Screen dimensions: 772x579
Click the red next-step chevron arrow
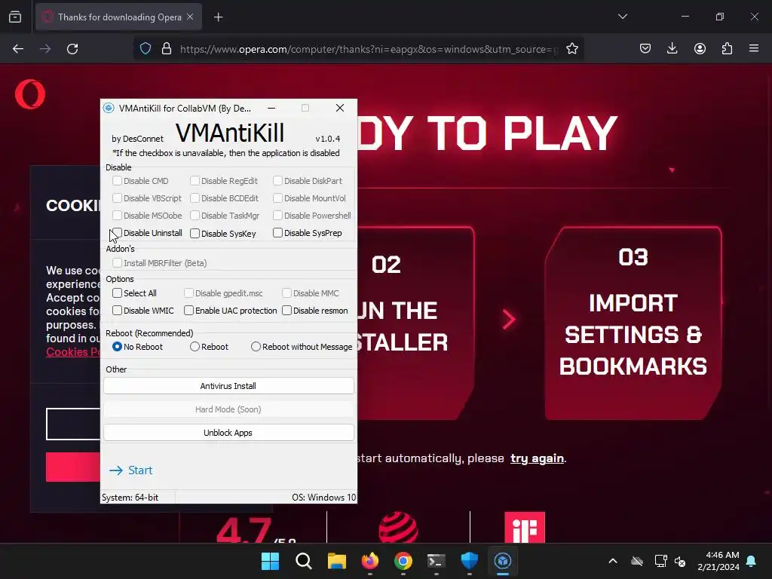(x=509, y=319)
